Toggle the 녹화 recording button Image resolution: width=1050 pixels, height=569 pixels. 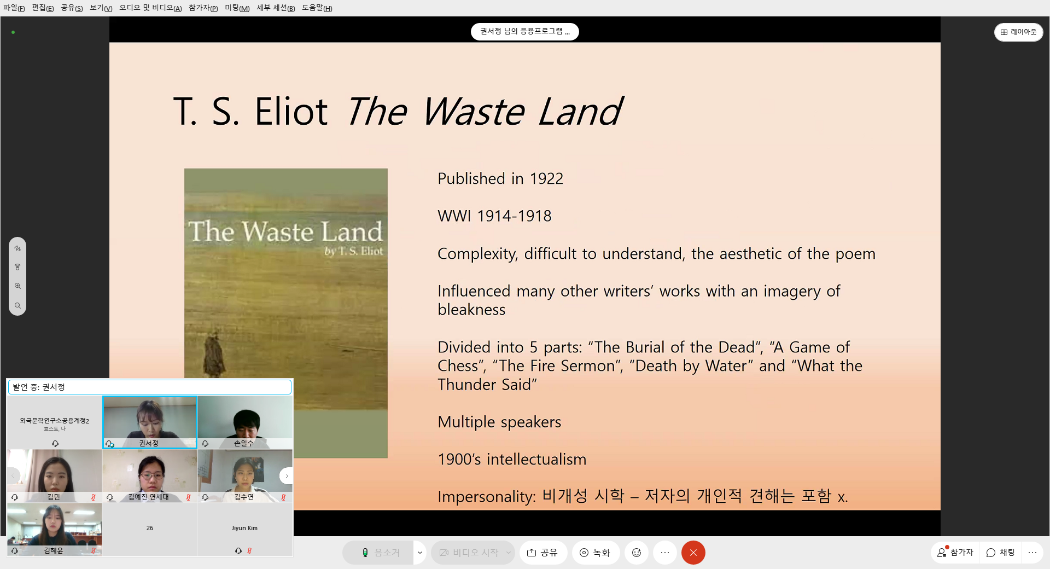click(x=595, y=553)
